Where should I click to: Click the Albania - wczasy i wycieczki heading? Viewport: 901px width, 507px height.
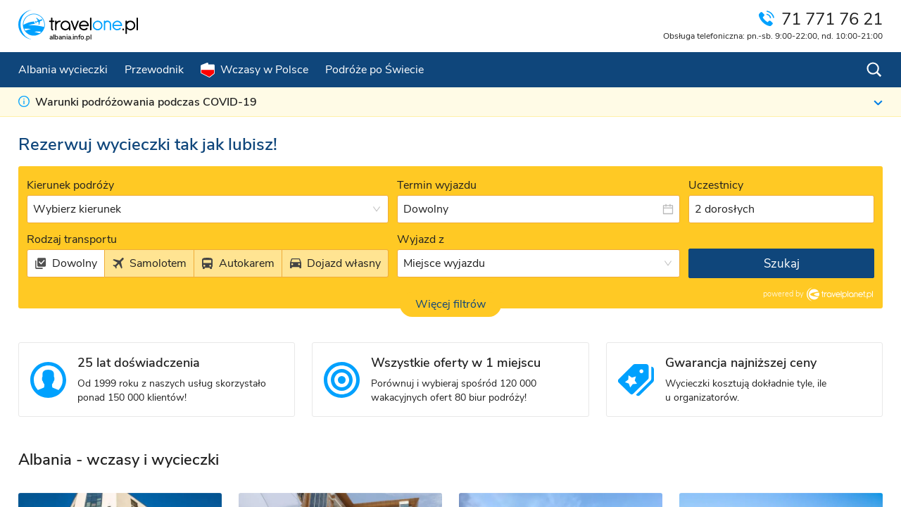pos(119,460)
